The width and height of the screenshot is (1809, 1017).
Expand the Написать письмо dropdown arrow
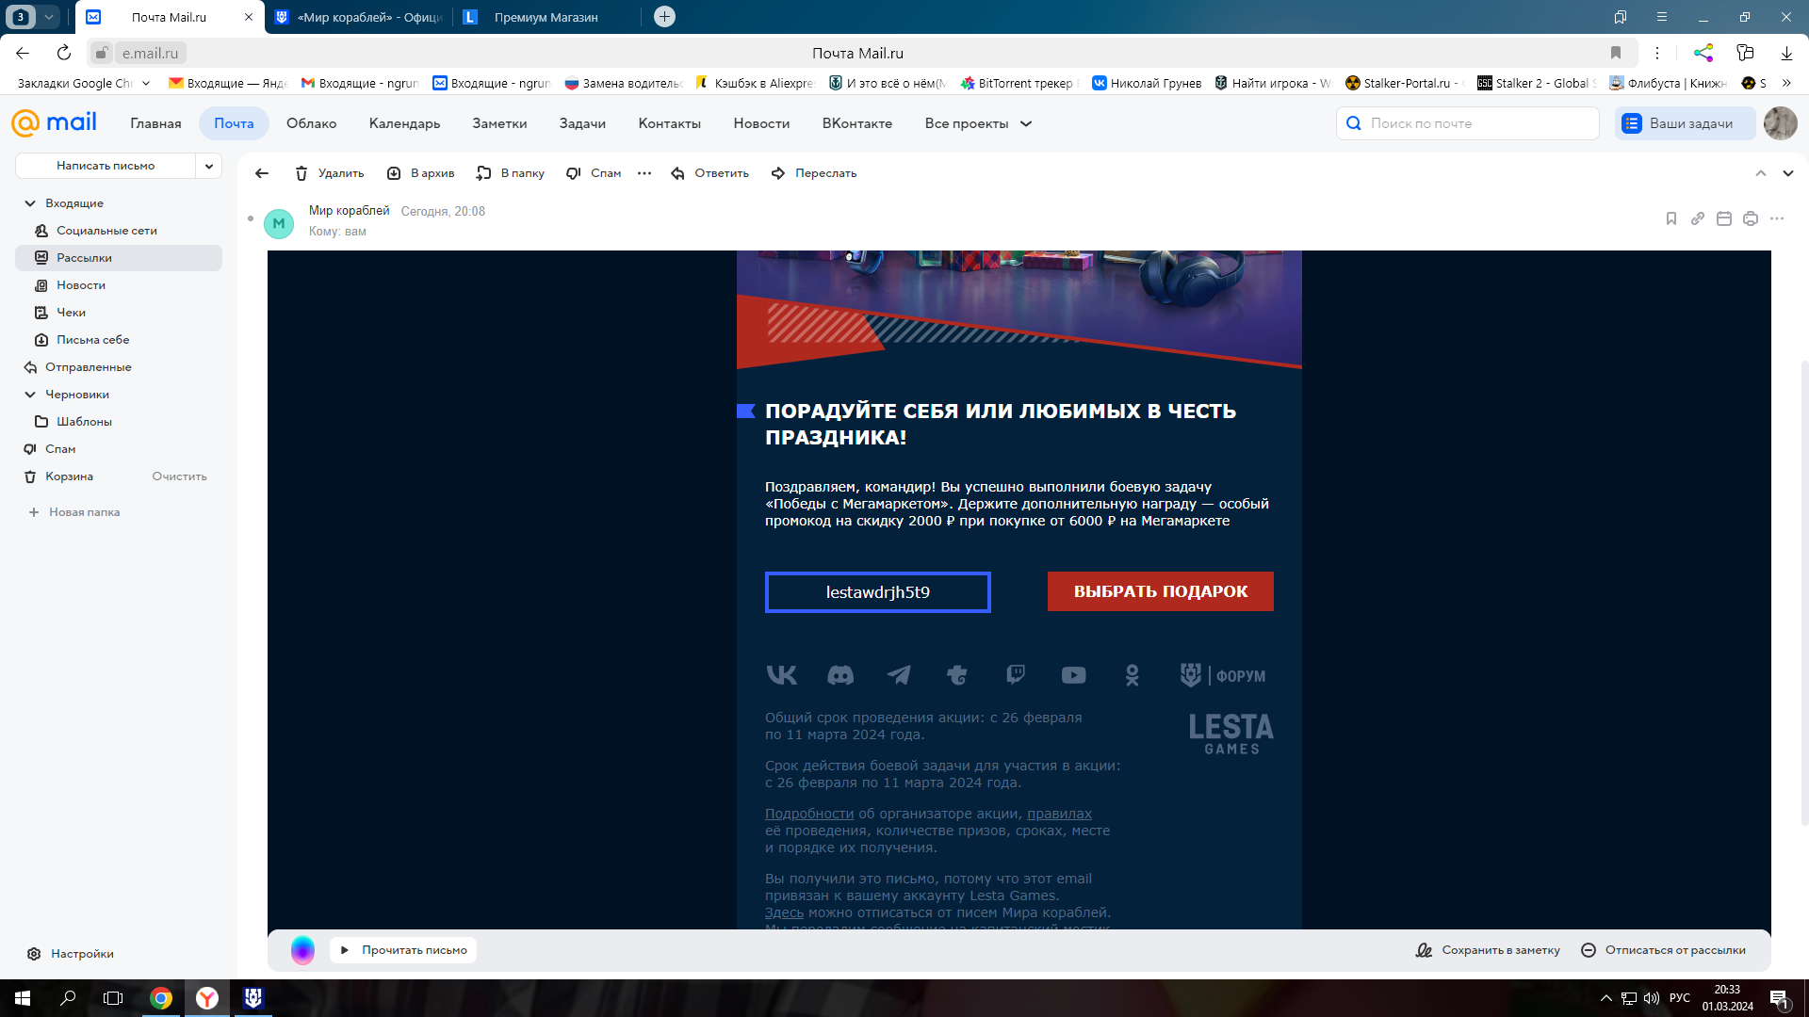209,166
